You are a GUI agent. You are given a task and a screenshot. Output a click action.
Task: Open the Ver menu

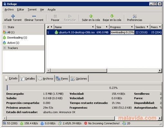click(42, 10)
